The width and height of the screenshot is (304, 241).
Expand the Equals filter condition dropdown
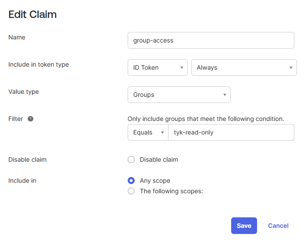148,132
